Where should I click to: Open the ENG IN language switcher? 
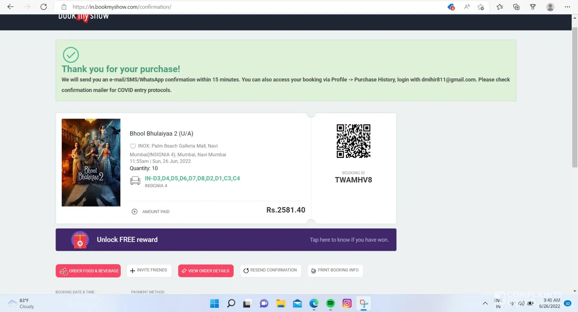pos(498,303)
